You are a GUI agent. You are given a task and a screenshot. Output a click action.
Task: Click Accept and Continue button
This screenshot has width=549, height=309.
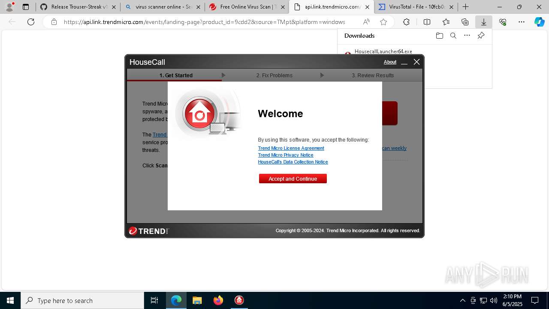point(293,179)
